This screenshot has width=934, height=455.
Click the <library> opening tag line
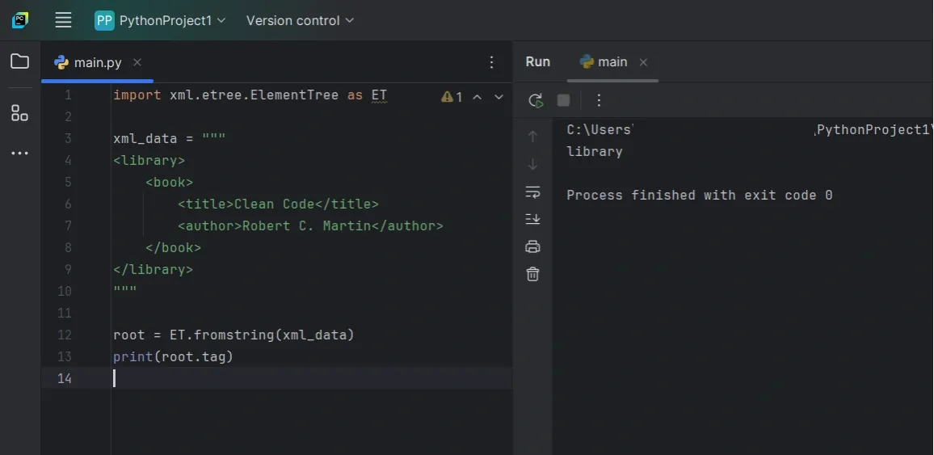(149, 161)
